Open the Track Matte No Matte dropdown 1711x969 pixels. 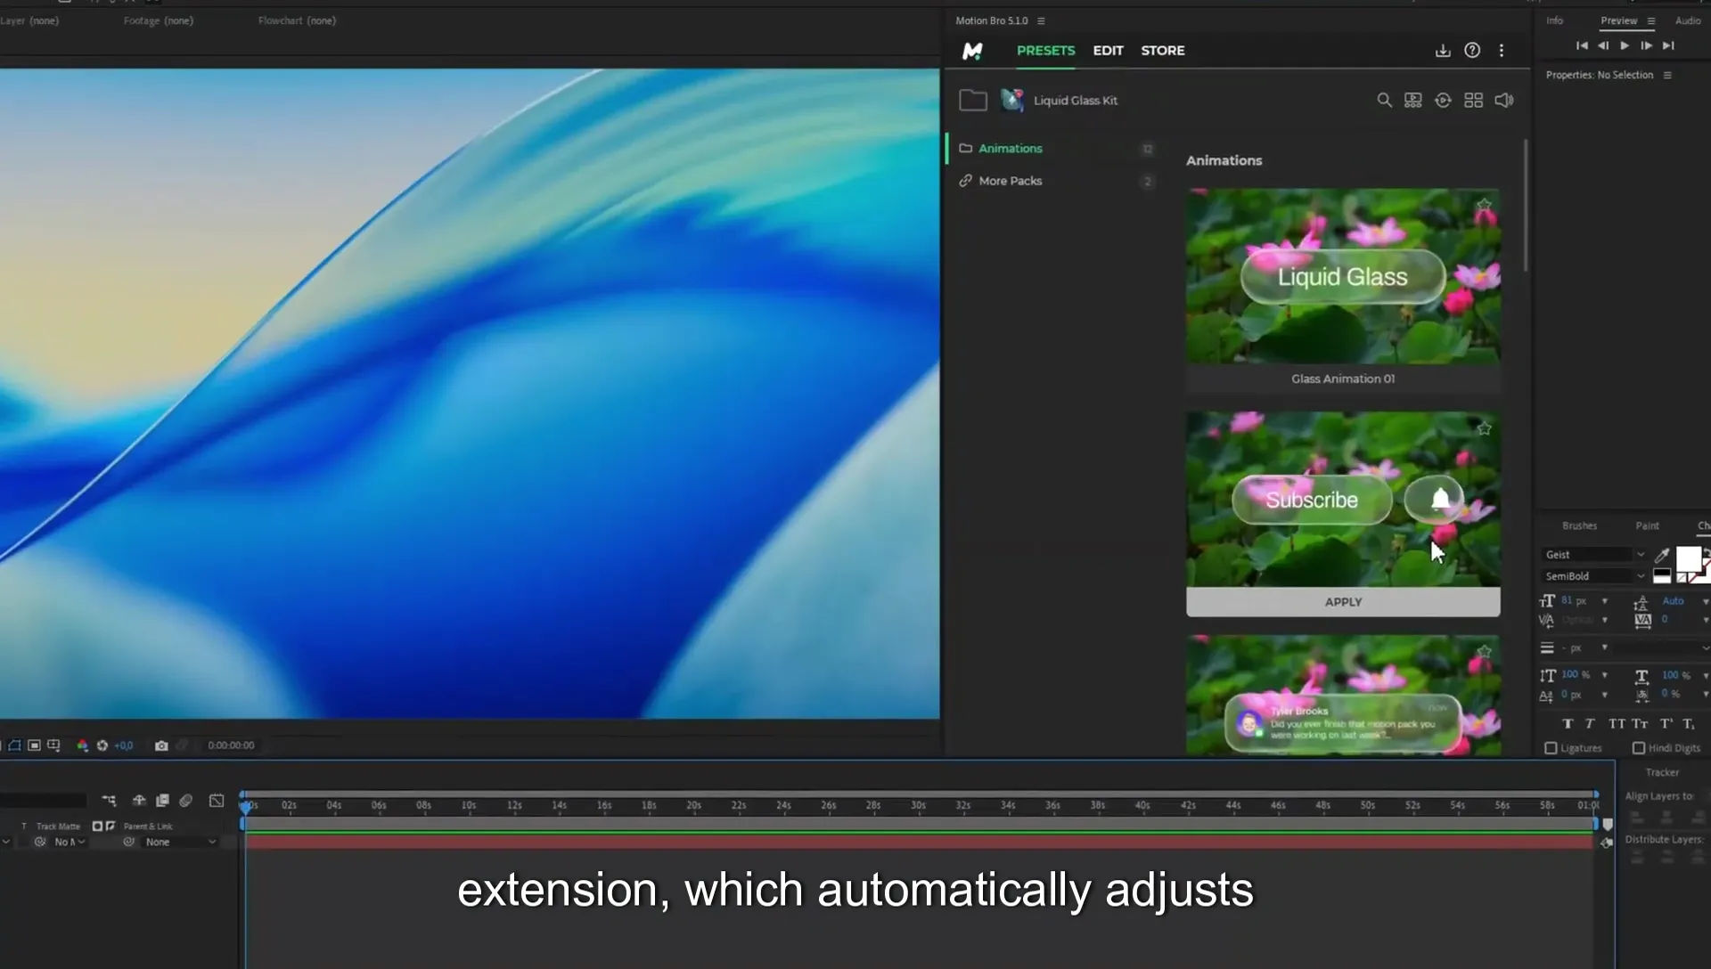[70, 842]
